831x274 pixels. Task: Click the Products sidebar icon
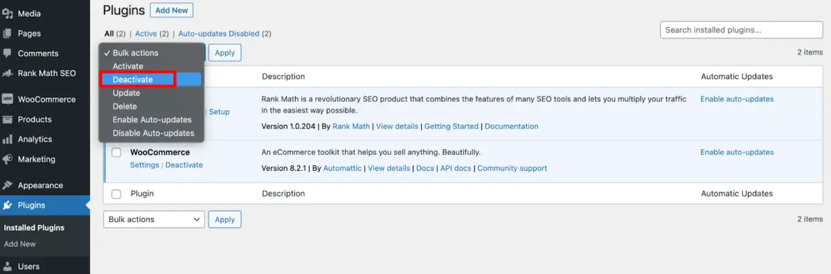[8, 119]
